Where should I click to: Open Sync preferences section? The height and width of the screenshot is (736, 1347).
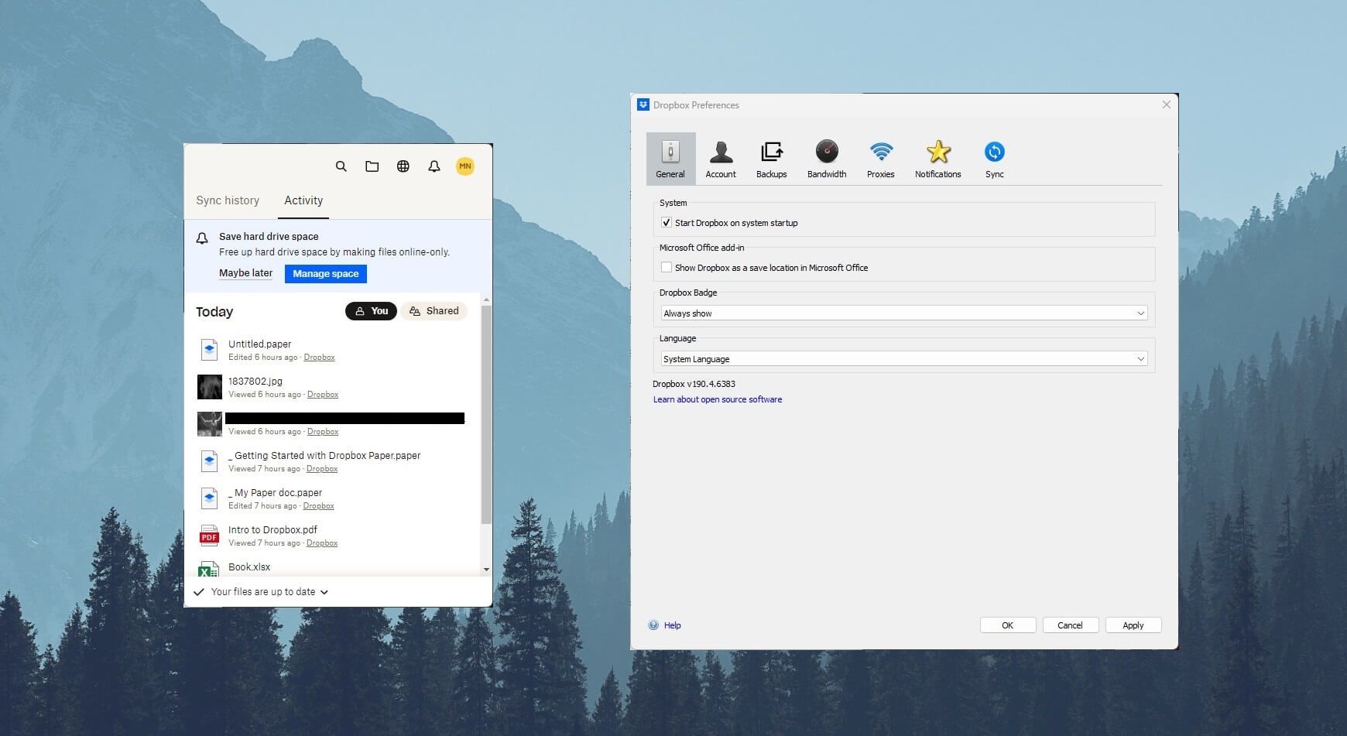pos(995,159)
